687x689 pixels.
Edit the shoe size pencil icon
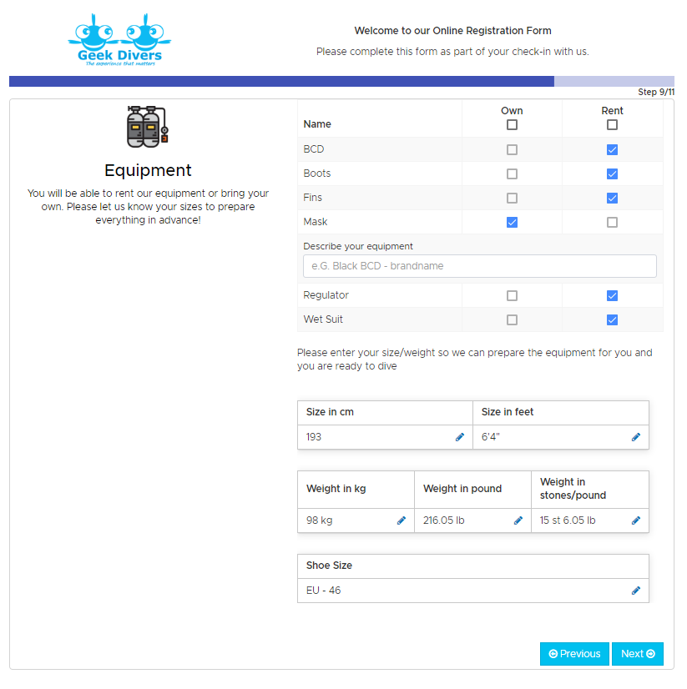coord(635,591)
